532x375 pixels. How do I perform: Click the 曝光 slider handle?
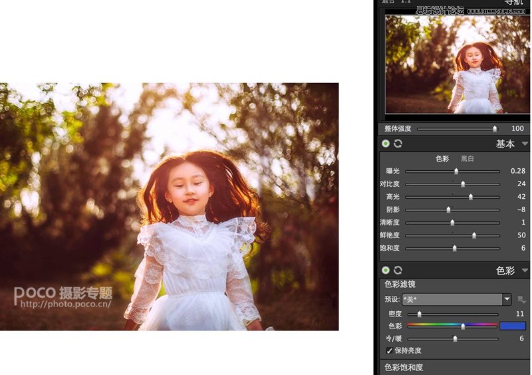coord(456,171)
